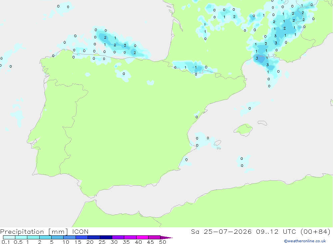The width and height of the screenshot is (333, 244).
Task: Click the "20" legend scale label
Action: (x=90, y=242)
